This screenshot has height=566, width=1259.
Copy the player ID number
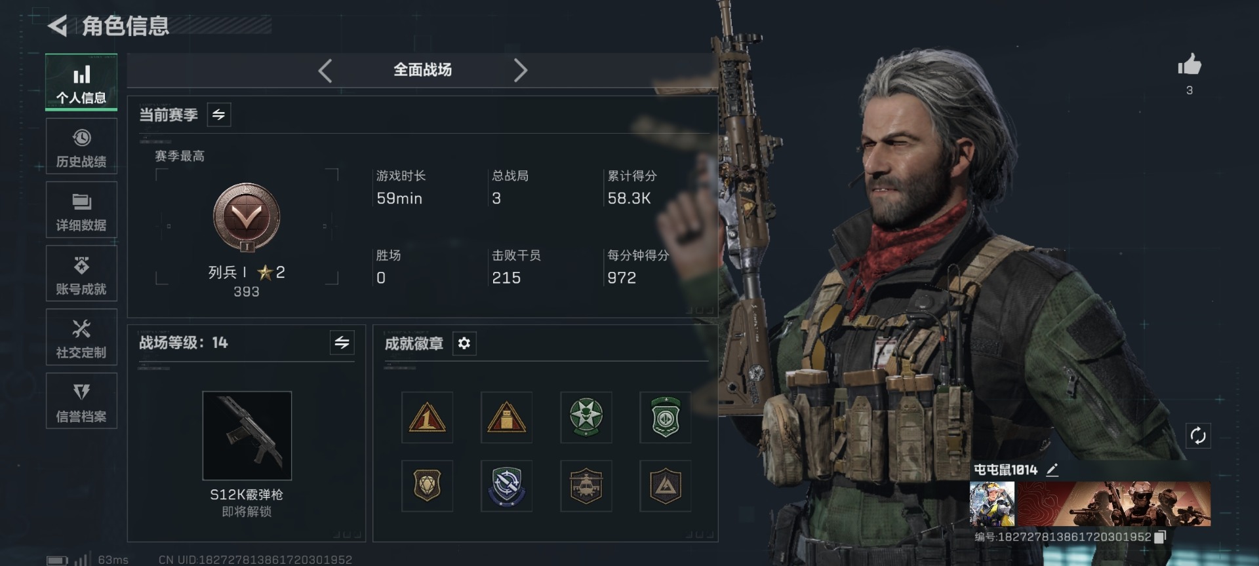[x=1159, y=537]
